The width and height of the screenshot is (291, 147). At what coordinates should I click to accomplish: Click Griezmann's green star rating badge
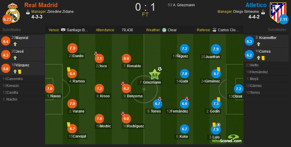click(x=155, y=75)
